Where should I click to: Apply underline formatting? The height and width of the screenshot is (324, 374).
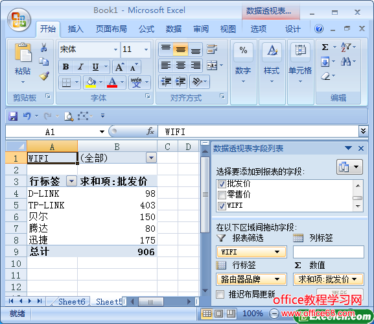[x=95, y=67]
